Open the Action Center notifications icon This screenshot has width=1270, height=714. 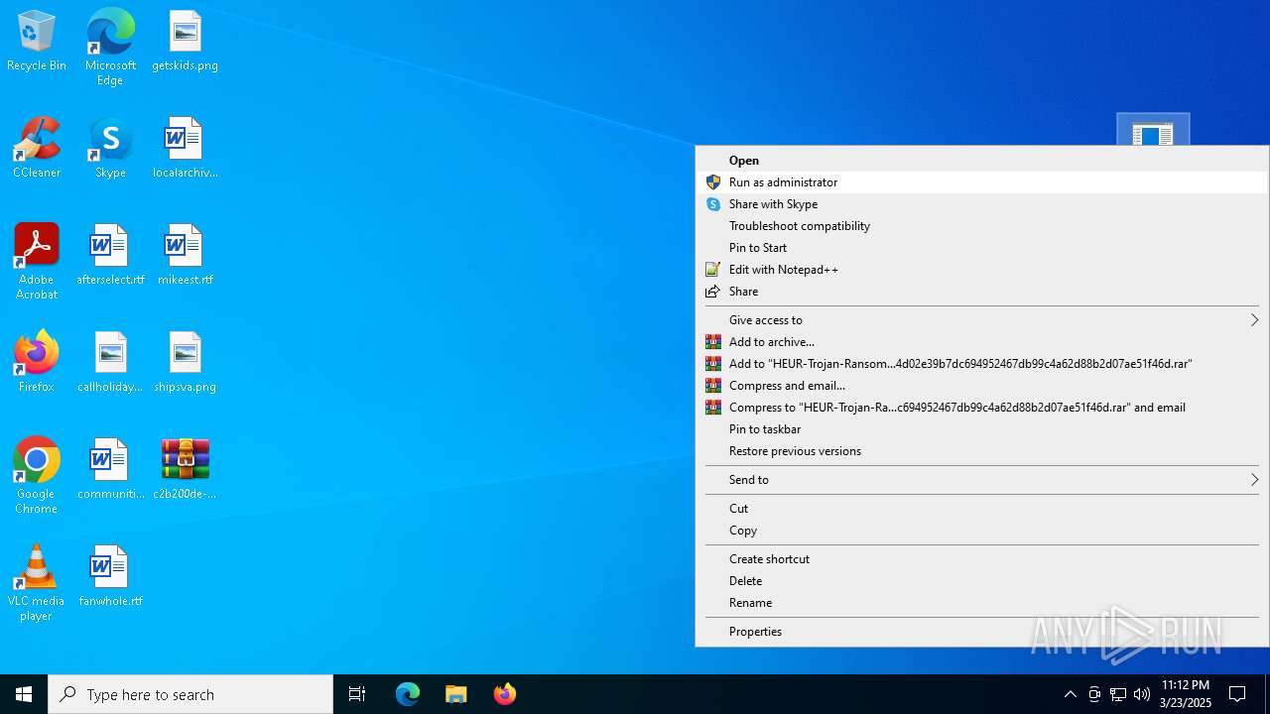tap(1237, 694)
